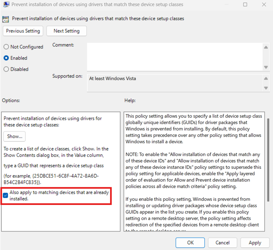Click the policy setting icon beside the heading
273x250 pixels.
click(6, 19)
